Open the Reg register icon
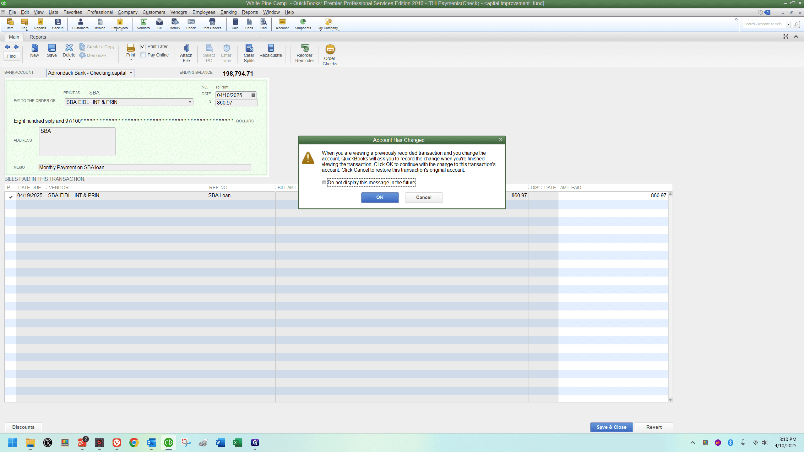 24,24
